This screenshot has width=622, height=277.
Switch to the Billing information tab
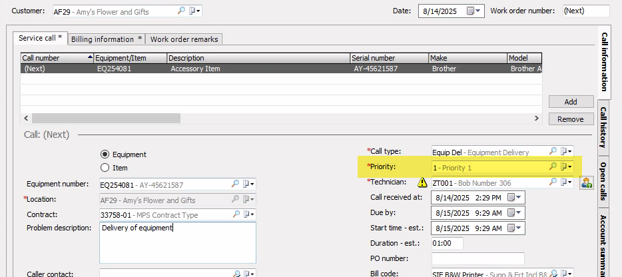click(x=107, y=39)
